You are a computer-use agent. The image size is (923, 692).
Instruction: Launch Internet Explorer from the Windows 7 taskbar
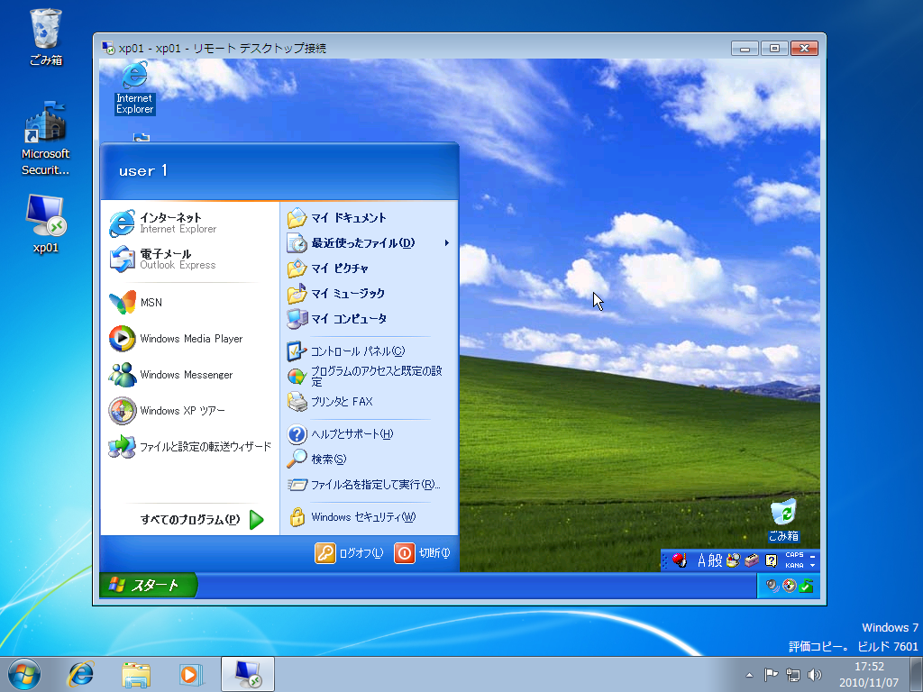click(x=80, y=674)
